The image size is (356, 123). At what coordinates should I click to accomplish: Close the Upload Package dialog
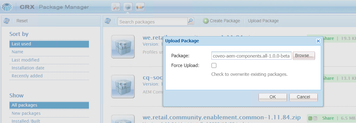tap(318, 41)
